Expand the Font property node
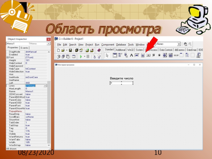Screen dimensions: 212x159 coord(7,57)
